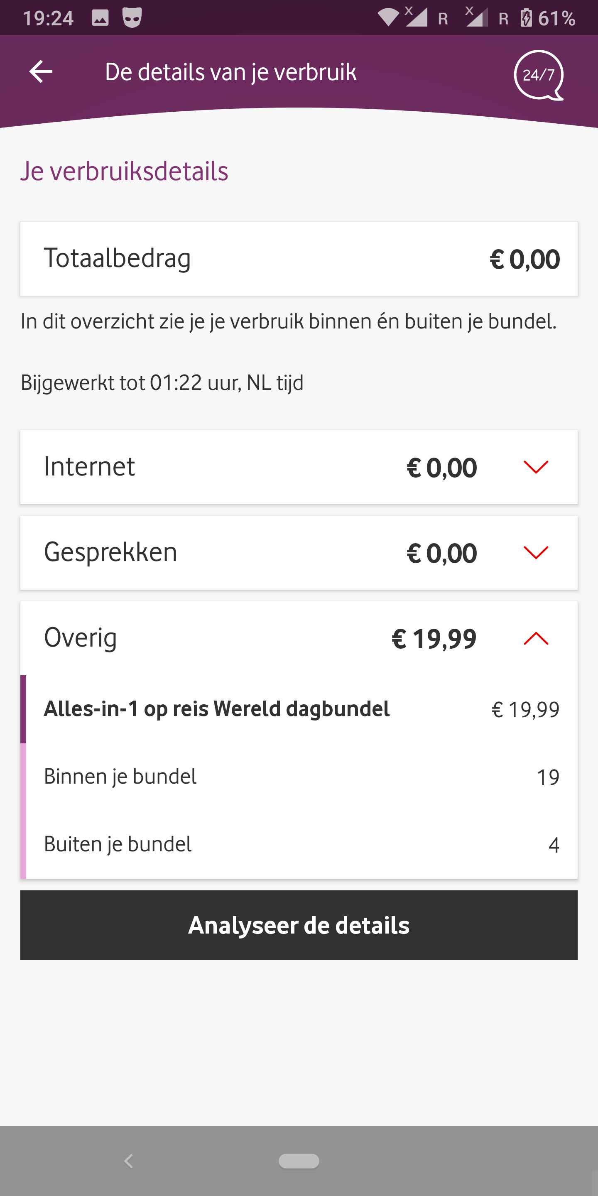Expand the Internet usage section
Viewport: 598px width, 1196px height.
click(536, 467)
